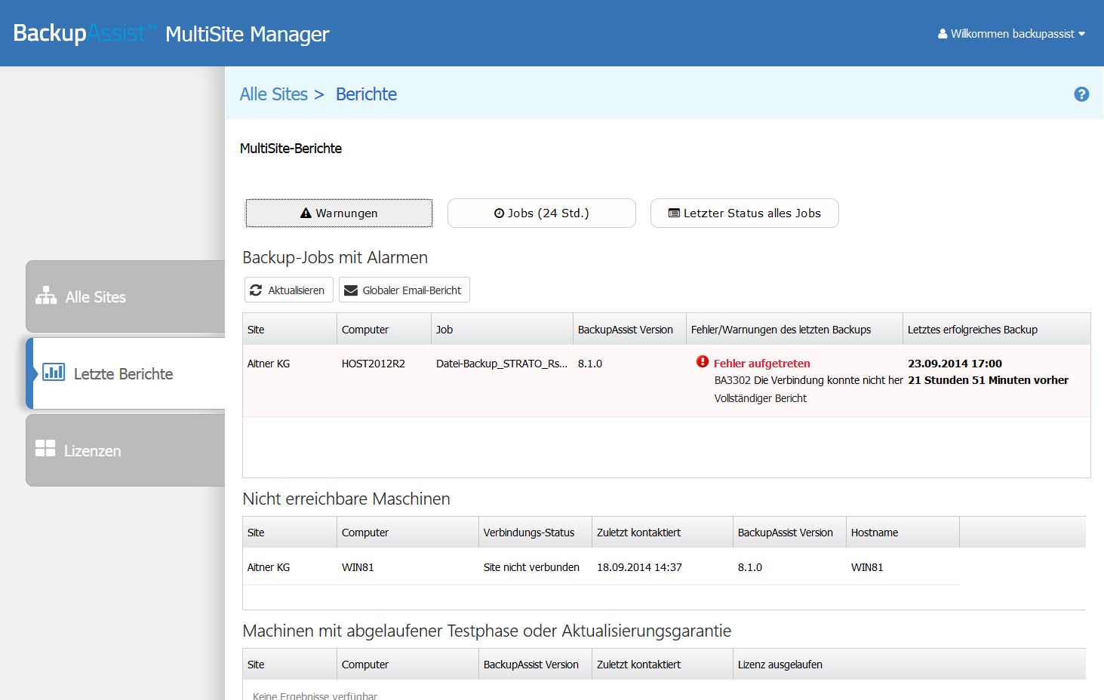Image resolution: width=1104 pixels, height=700 pixels.
Task: Switch to Letzter Status alles Jobs tab
Action: [745, 213]
